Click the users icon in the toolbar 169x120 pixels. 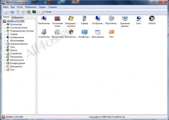(29, 12)
